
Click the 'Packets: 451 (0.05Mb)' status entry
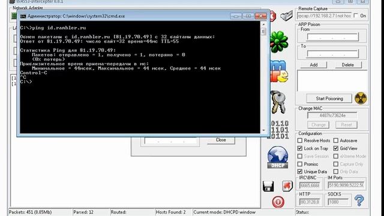click(31, 212)
